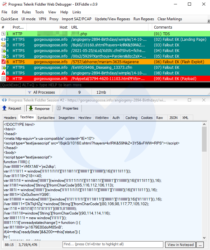
Task: Open the Tools menu
Action: (x=40, y=12)
